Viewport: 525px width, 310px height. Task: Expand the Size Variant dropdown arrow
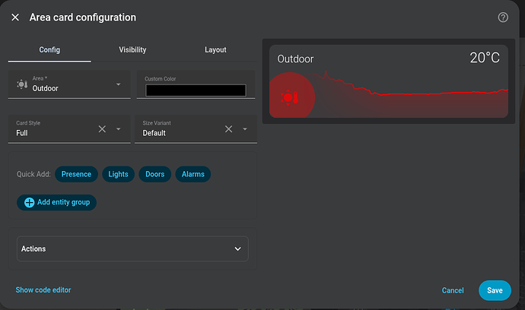coord(245,129)
